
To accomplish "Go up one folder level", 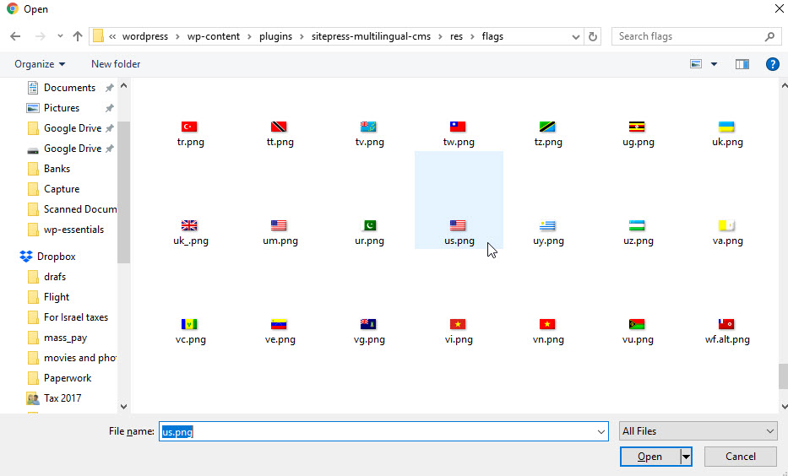I will (x=78, y=36).
